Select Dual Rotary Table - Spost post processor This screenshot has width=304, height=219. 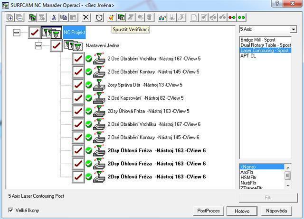266,45
